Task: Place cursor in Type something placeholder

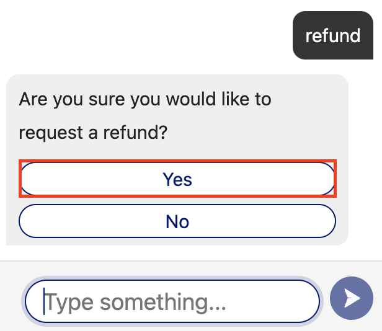Action: (136, 302)
